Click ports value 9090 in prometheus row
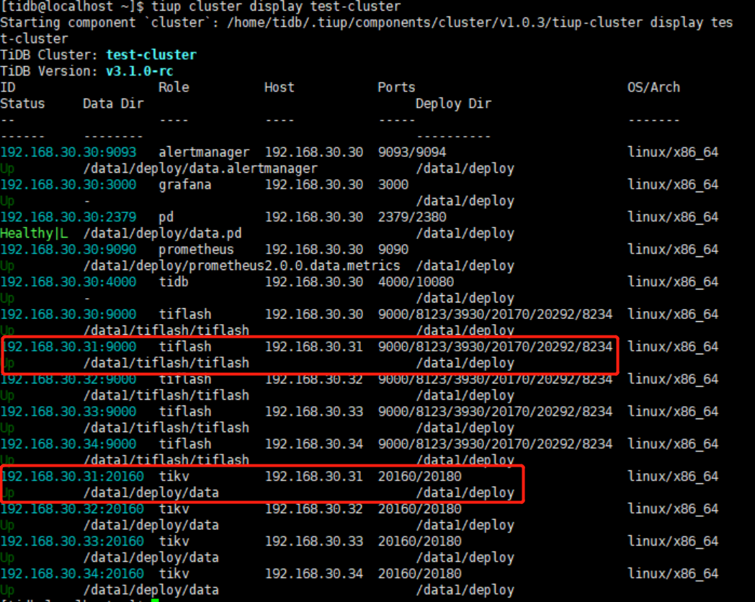This screenshot has width=755, height=602. [x=393, y=249]
